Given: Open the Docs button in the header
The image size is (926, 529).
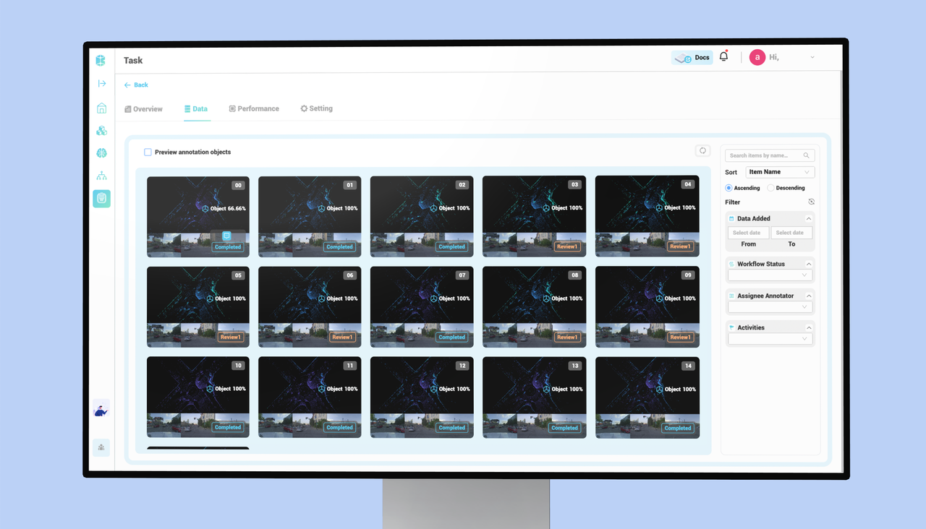Looking at the screenshot, I should tap(692, 56).
